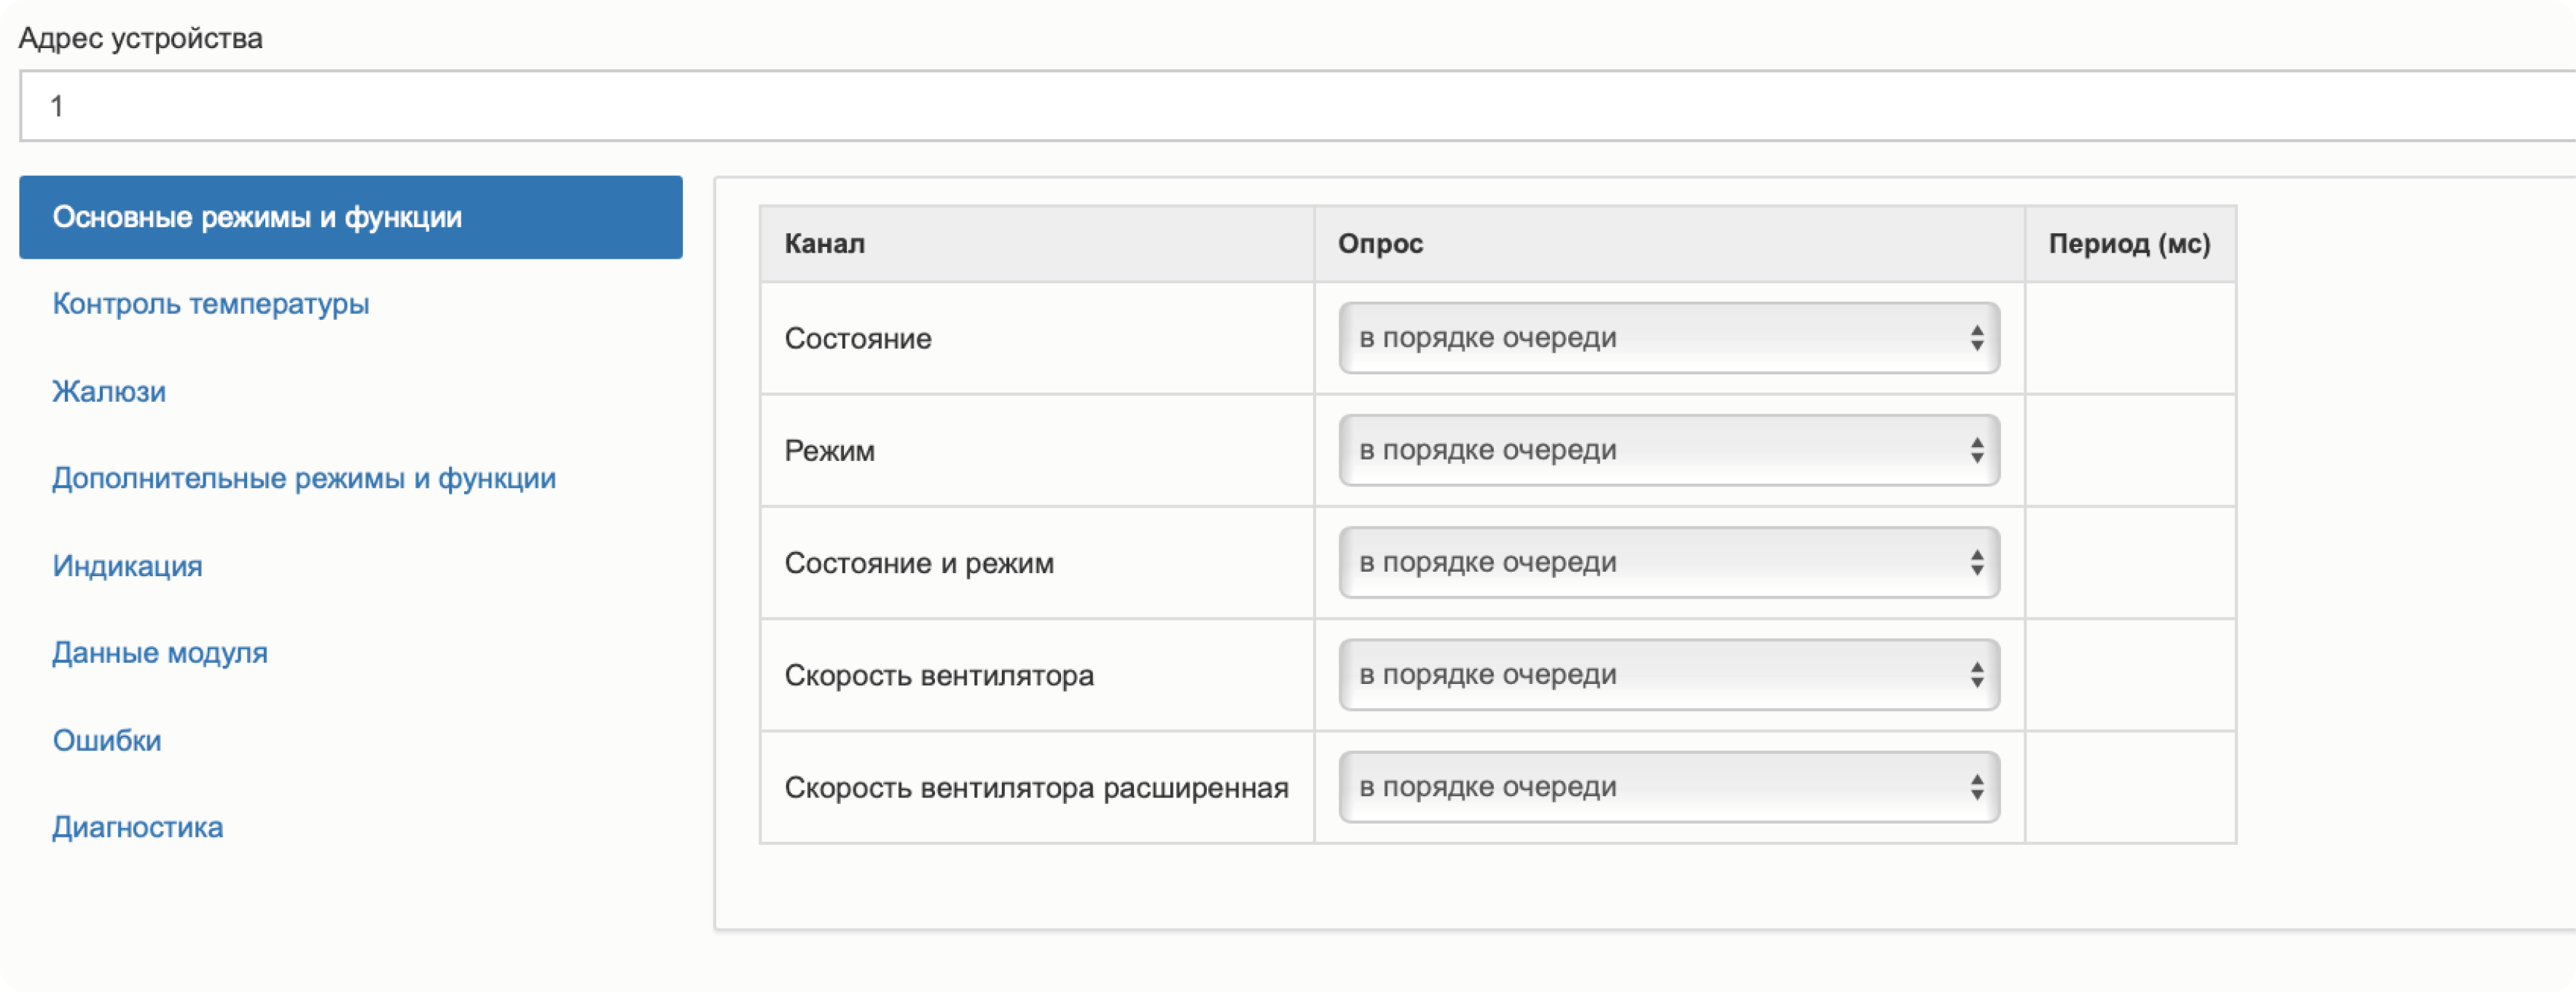Expand the Скорость вентилятора расширенная polling select
The image size is (2576, 992).
point(1667,787)
